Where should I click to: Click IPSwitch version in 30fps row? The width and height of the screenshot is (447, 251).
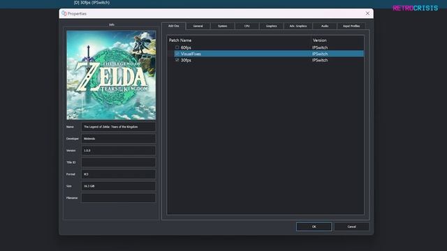(320, 60)
